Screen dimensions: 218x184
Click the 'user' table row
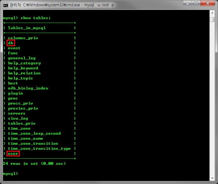point(40,154)
